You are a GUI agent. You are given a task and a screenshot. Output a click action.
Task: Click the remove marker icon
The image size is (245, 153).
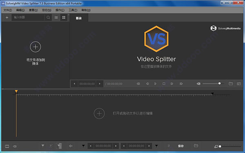(51, 146)
